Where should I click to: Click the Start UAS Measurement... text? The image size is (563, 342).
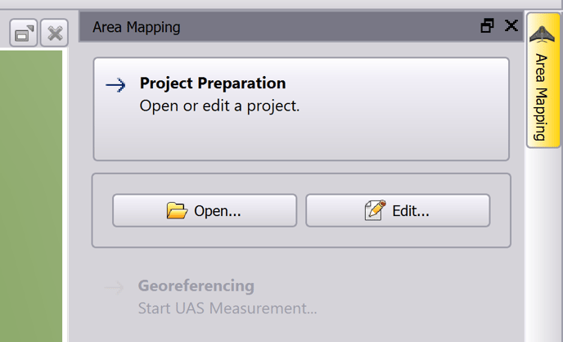(227, 308)
